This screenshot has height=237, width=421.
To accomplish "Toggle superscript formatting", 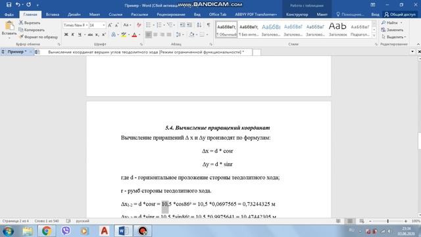I will coord(104,35).
